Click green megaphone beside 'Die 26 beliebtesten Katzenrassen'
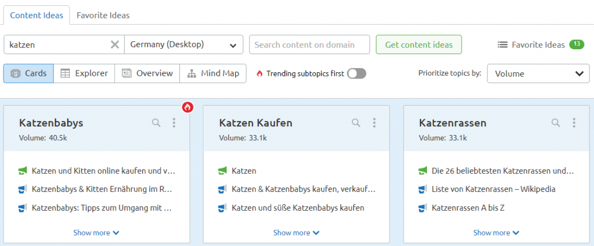594x246 pixels. pos(423,171)
